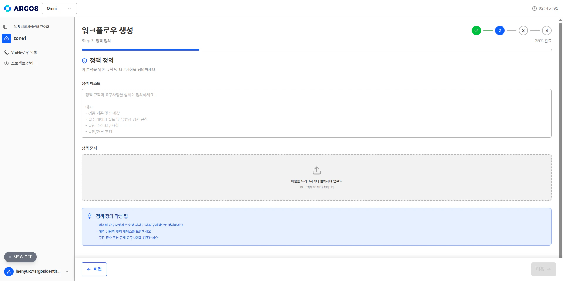
Task: Click the zone1 home icon
Action: tap(6, 38)
